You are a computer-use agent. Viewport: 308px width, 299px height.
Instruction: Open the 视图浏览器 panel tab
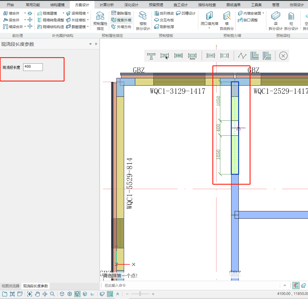11,286
